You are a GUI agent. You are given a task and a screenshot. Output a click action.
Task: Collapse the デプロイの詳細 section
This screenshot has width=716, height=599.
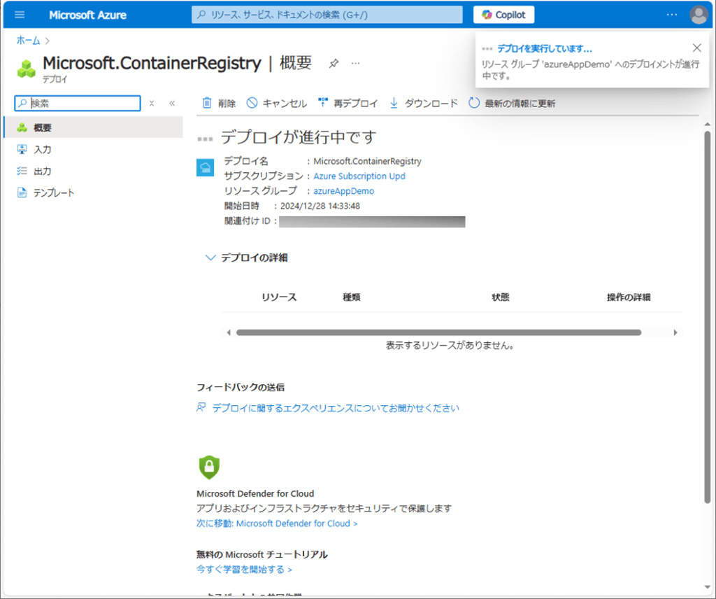210,258
